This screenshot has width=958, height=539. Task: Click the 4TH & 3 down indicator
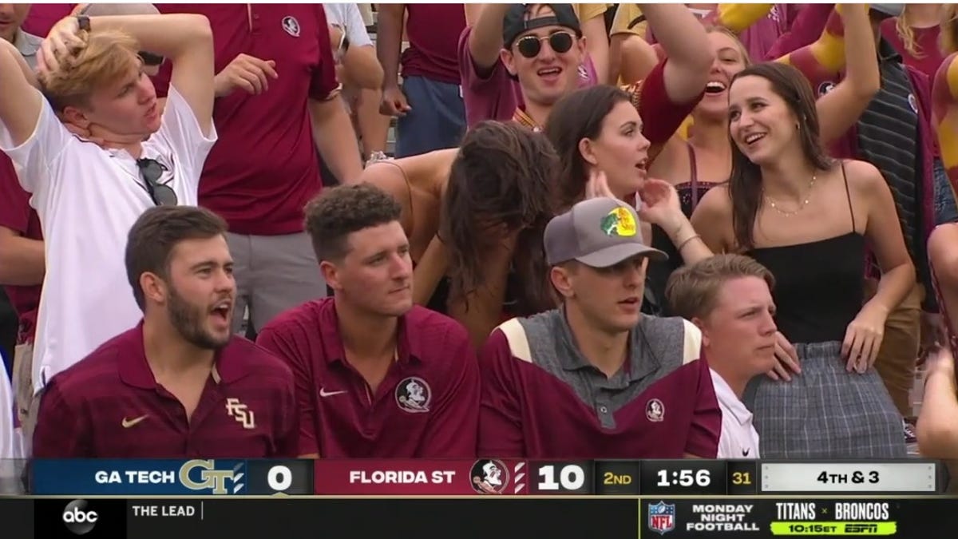tap(848, 478)
